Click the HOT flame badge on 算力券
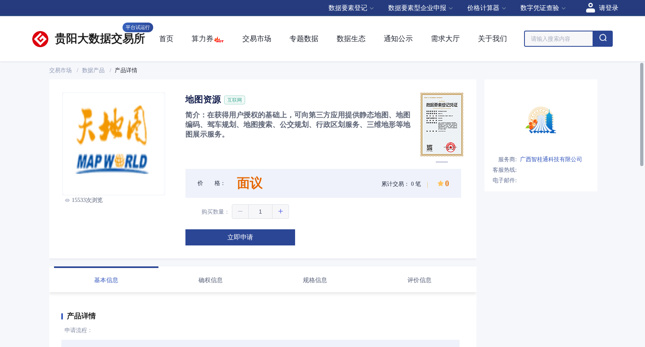The width and height of the screenshot is (645, 347). click(x=219, y=39)
